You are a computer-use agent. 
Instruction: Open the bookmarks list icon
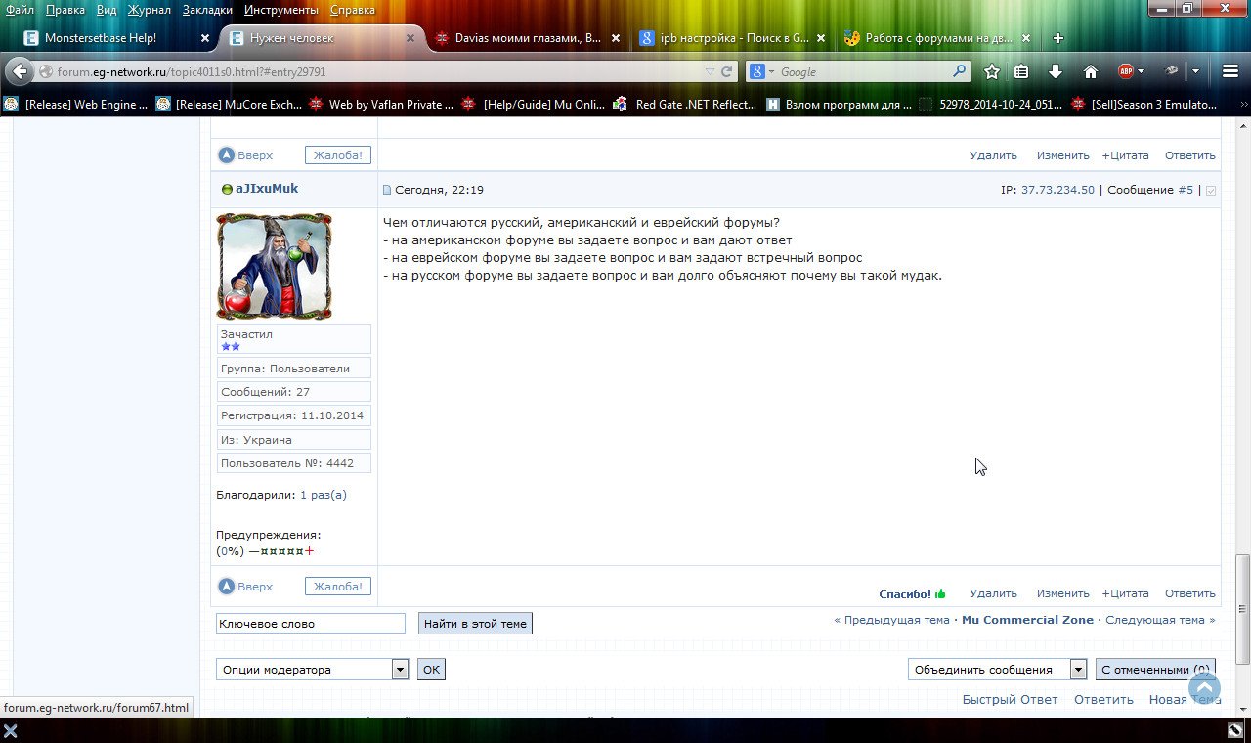pos(1021,71)
